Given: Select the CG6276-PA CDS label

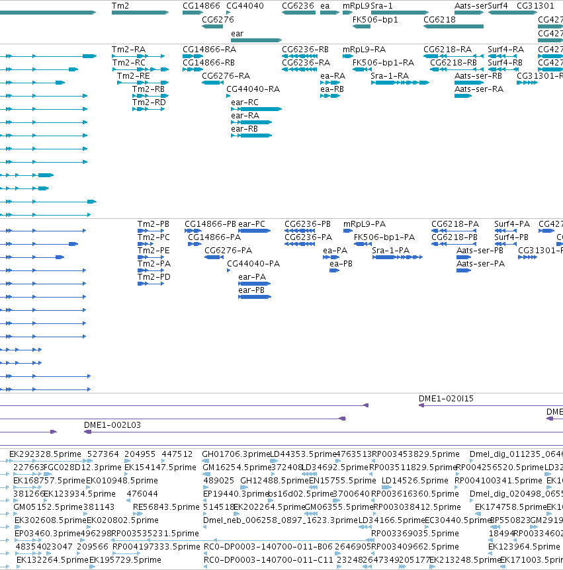Looking at the screenshot, I should tap(228, 251).
